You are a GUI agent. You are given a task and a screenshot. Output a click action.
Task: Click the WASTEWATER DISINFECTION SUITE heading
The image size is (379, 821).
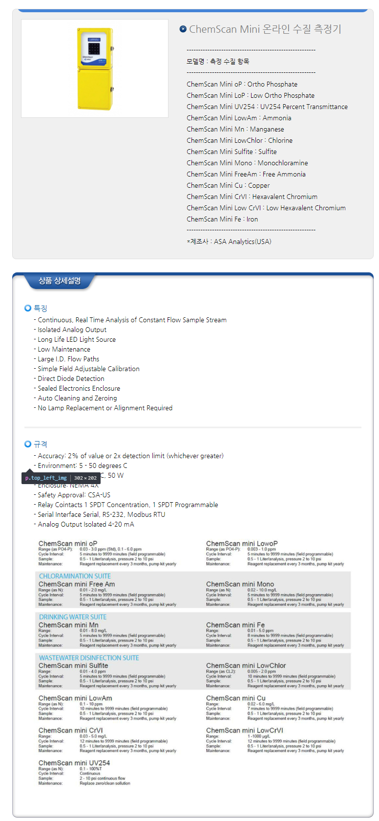pyautogui.click(x=89, y=658)
